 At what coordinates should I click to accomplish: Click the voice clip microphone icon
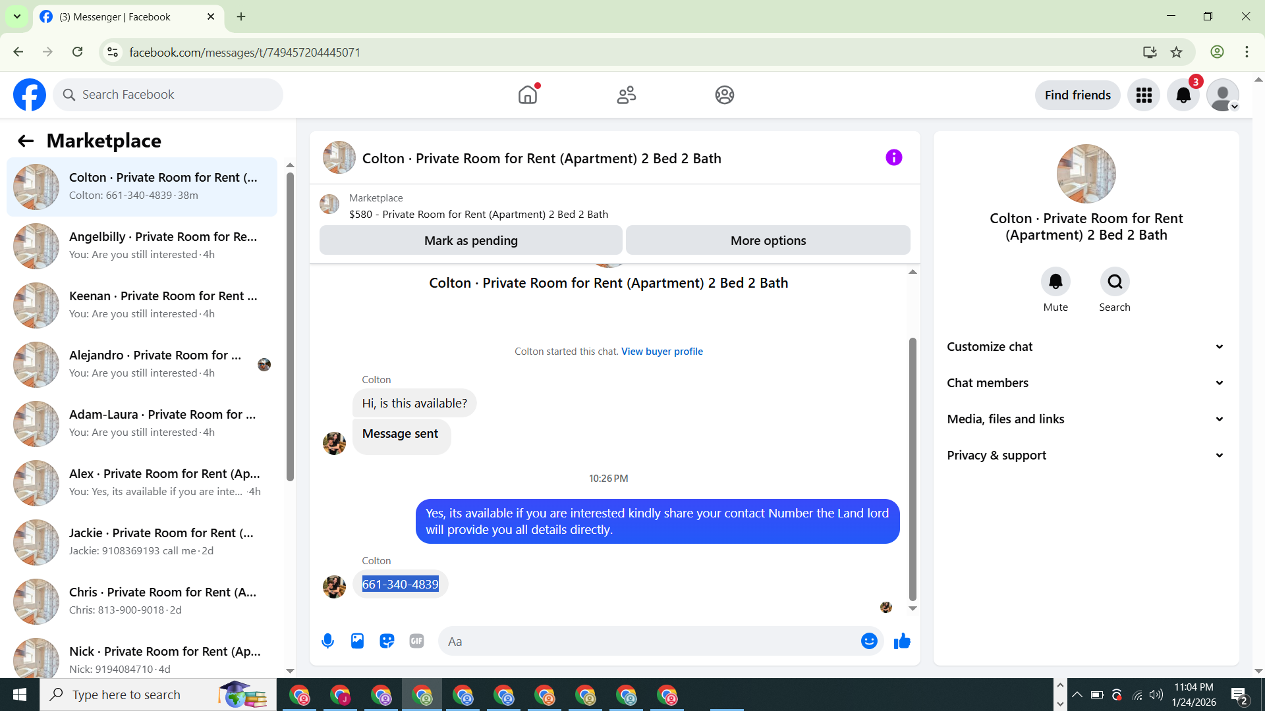pos(327,641)
